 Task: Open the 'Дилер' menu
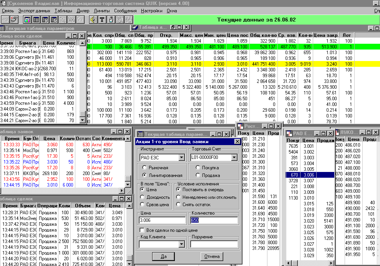coord(83,11)
